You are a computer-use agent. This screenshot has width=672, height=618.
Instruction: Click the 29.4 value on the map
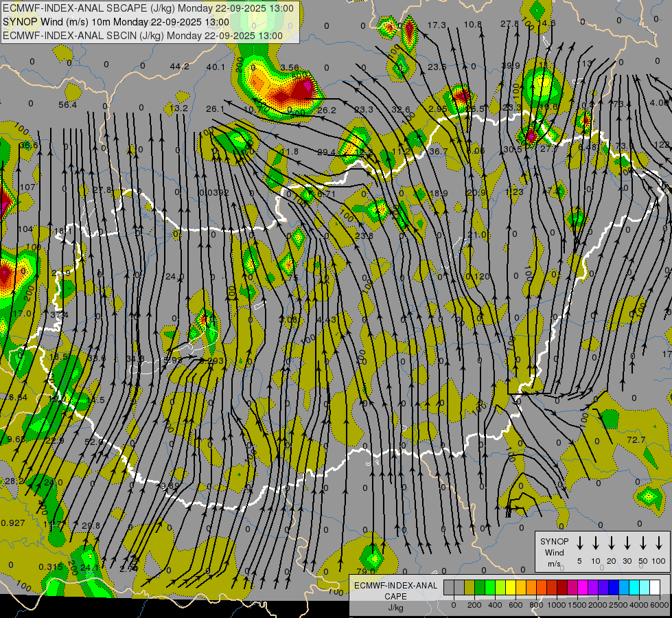coord(327,152)
